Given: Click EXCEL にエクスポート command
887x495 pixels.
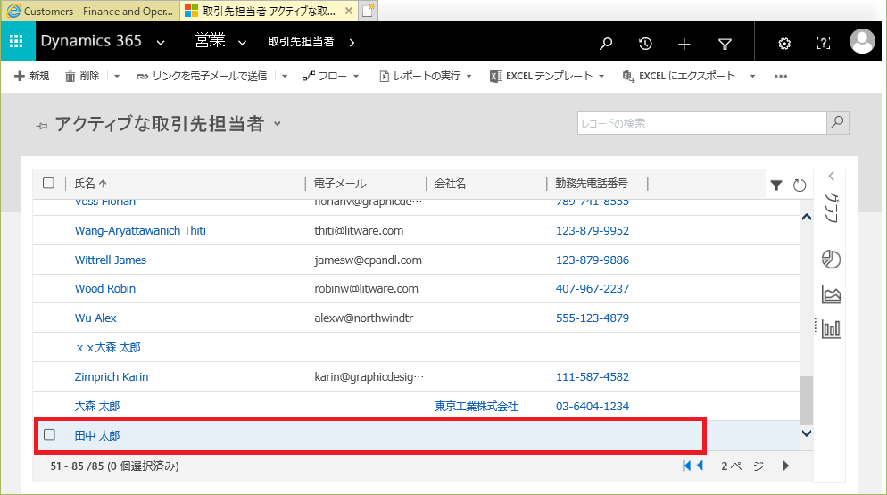Looking at the screenshot, I should [679, 76].
